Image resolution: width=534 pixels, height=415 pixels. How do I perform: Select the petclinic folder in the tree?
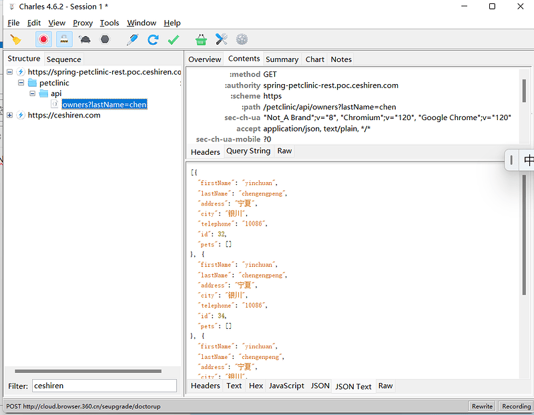(54, 83)
